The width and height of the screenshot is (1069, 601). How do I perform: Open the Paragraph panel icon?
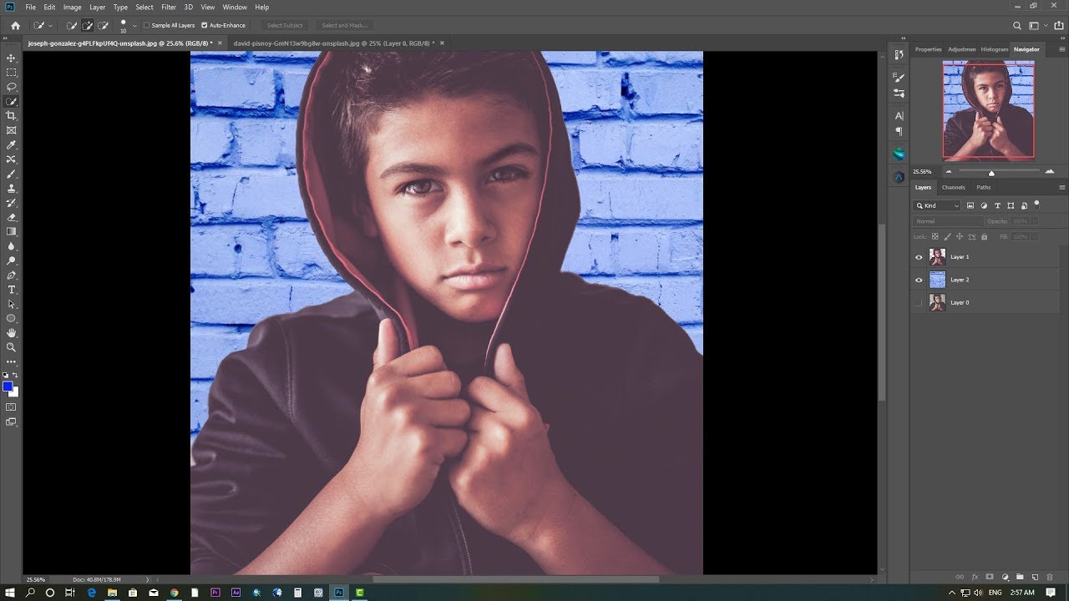[899, 131]
